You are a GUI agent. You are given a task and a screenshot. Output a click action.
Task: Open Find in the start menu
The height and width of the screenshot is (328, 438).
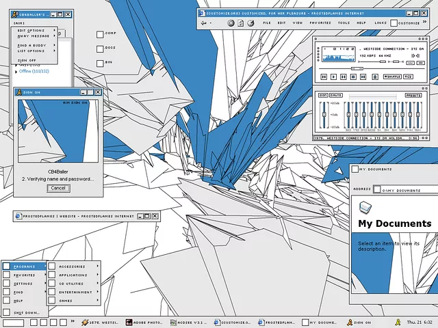pos(24,292)
